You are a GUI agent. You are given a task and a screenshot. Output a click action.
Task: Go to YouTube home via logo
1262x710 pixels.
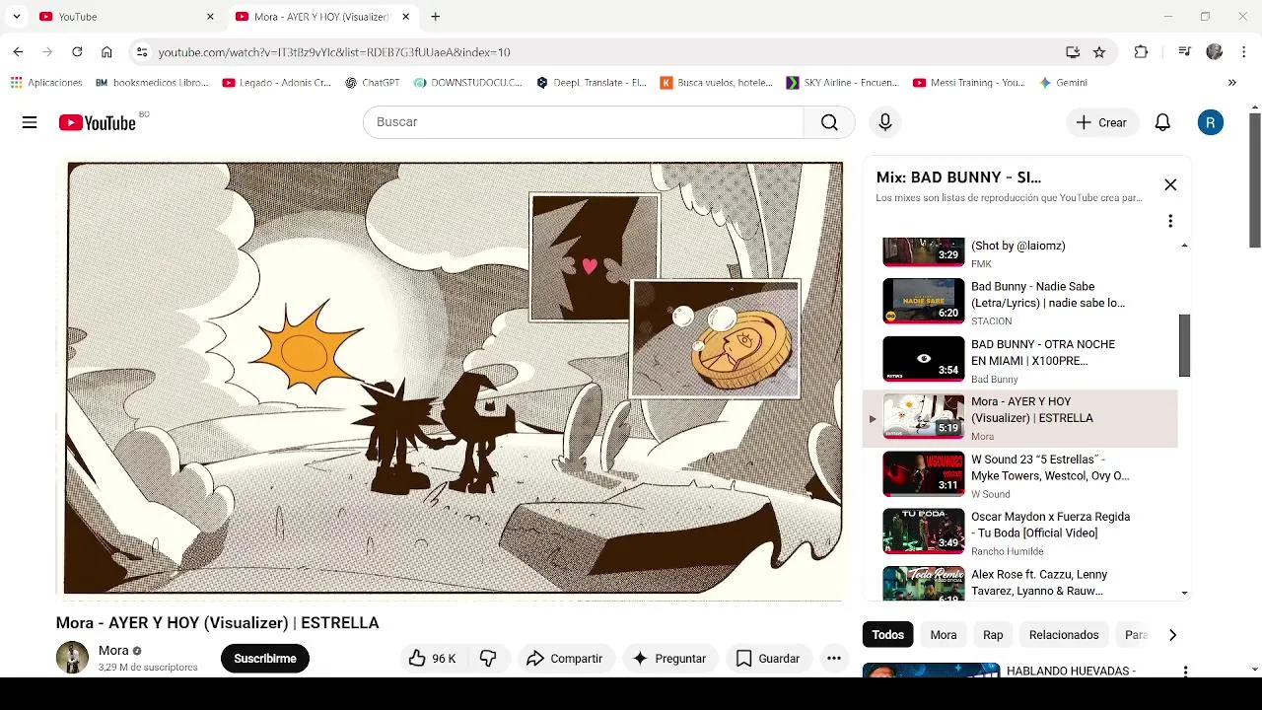tap(97, 122)
